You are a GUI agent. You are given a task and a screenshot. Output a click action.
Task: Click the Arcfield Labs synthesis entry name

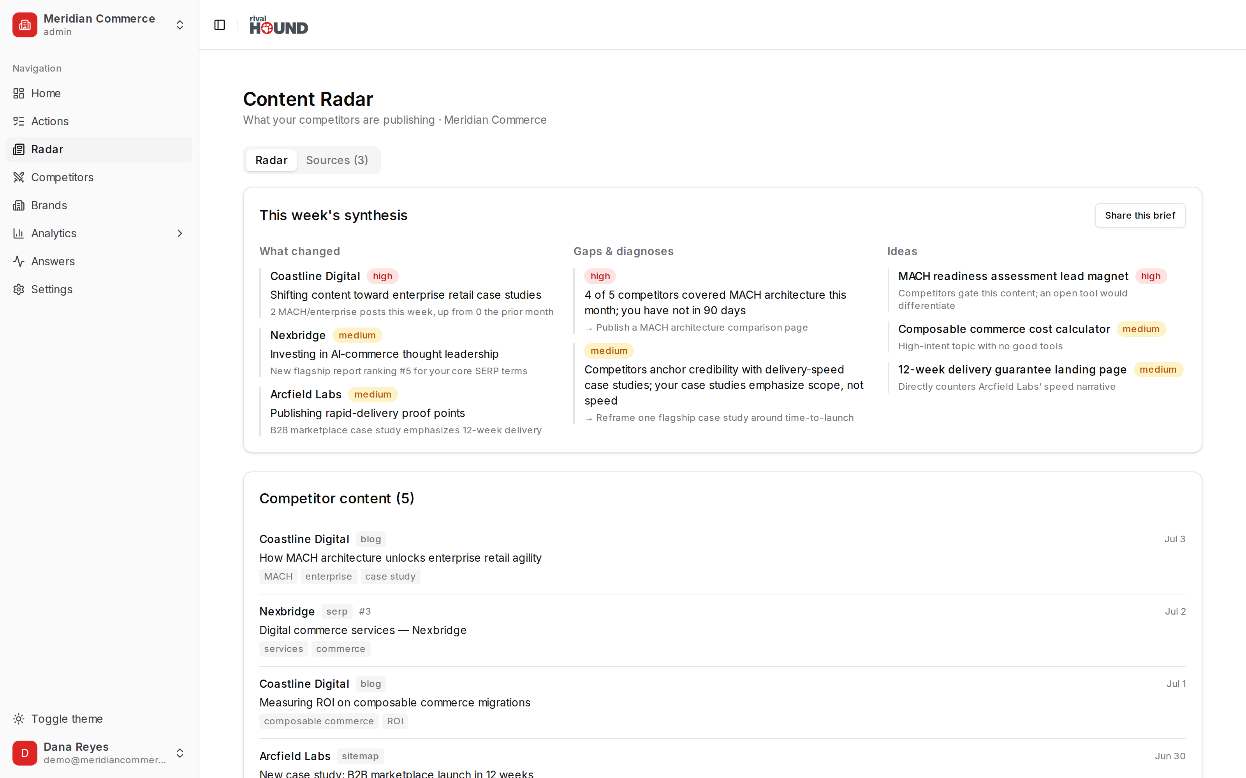tap(306, 394)
